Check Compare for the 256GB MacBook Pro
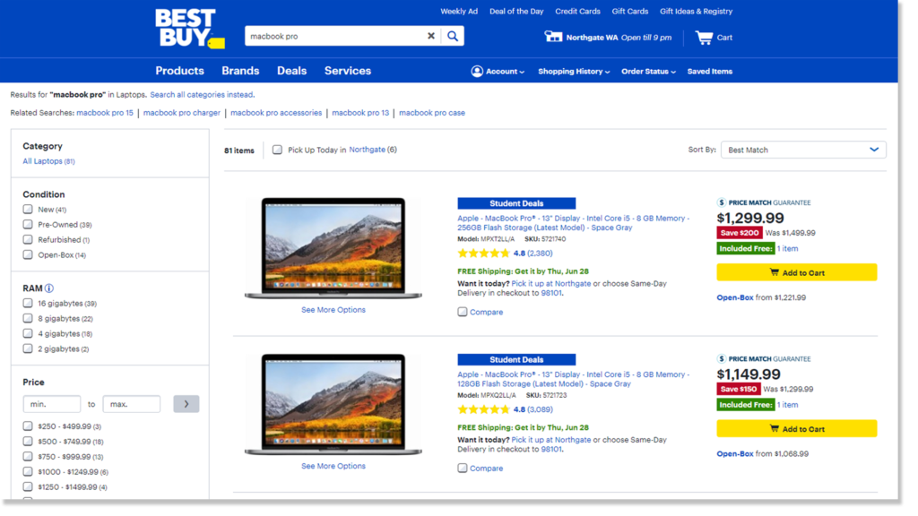Screen dimensions: 918x516 463,312
